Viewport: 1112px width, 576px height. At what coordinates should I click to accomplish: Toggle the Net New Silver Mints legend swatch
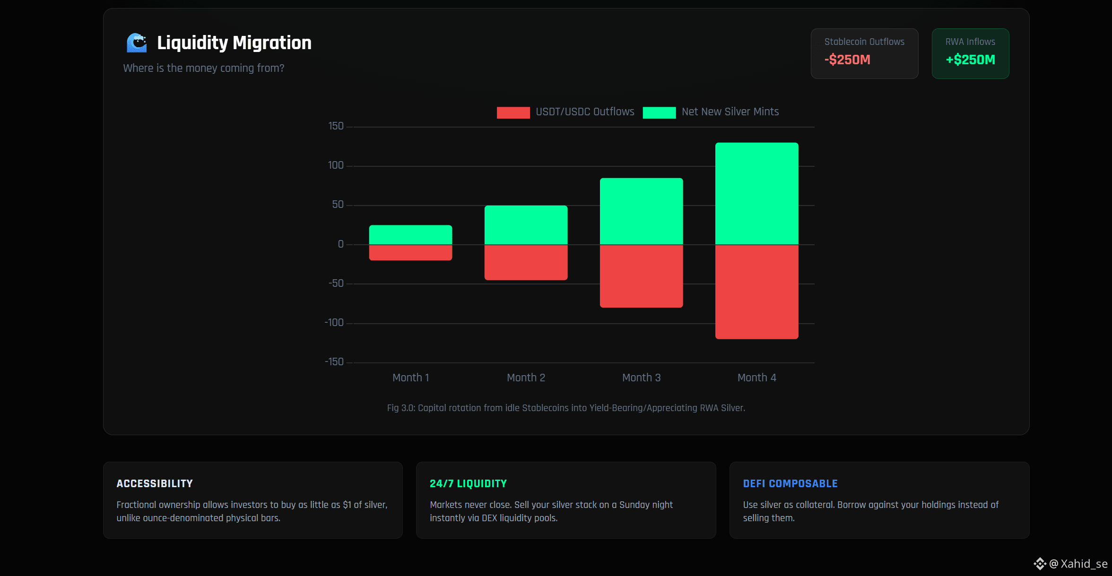pyautogui.click(x=659, y=112)
